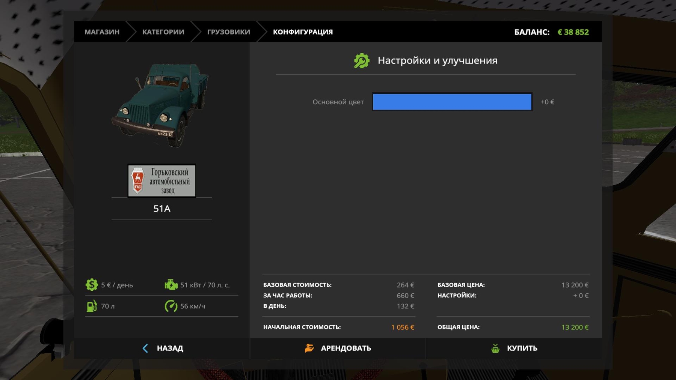676x380 pixels.
Task: Click the fuel pump capacity icon
Action: [92, 306]
